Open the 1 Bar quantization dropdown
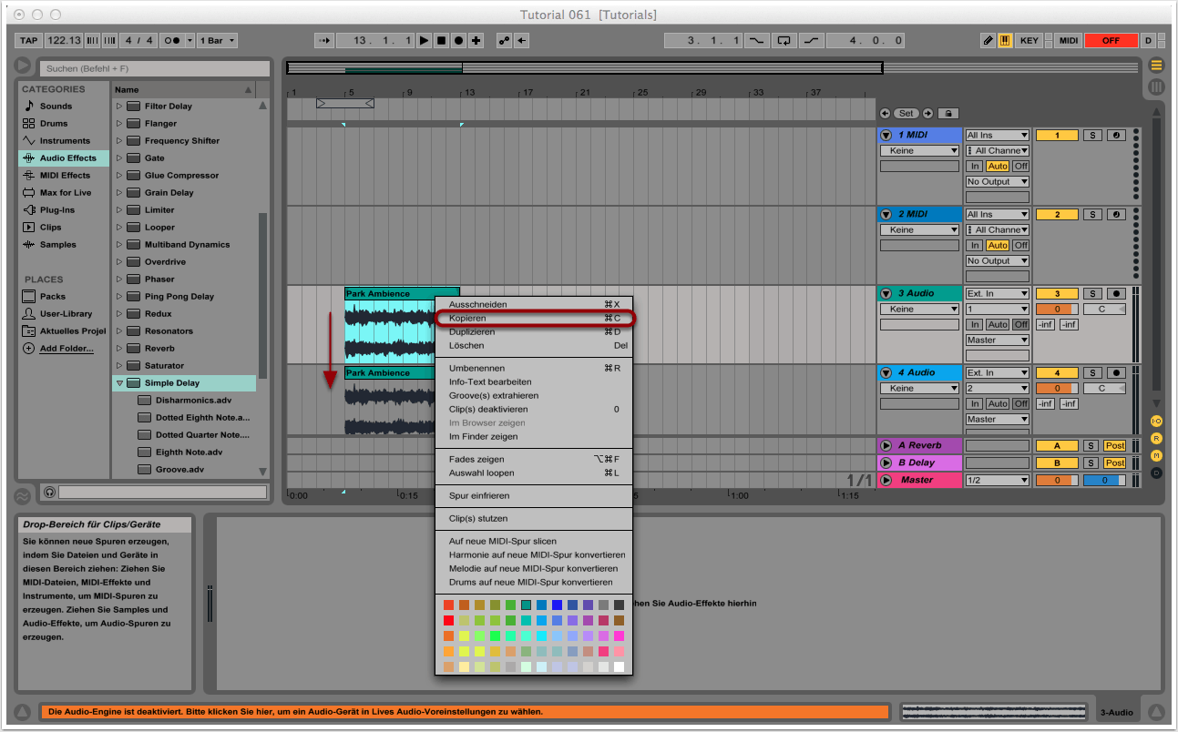Screen dimensions: 1178x732 (219, 41)
